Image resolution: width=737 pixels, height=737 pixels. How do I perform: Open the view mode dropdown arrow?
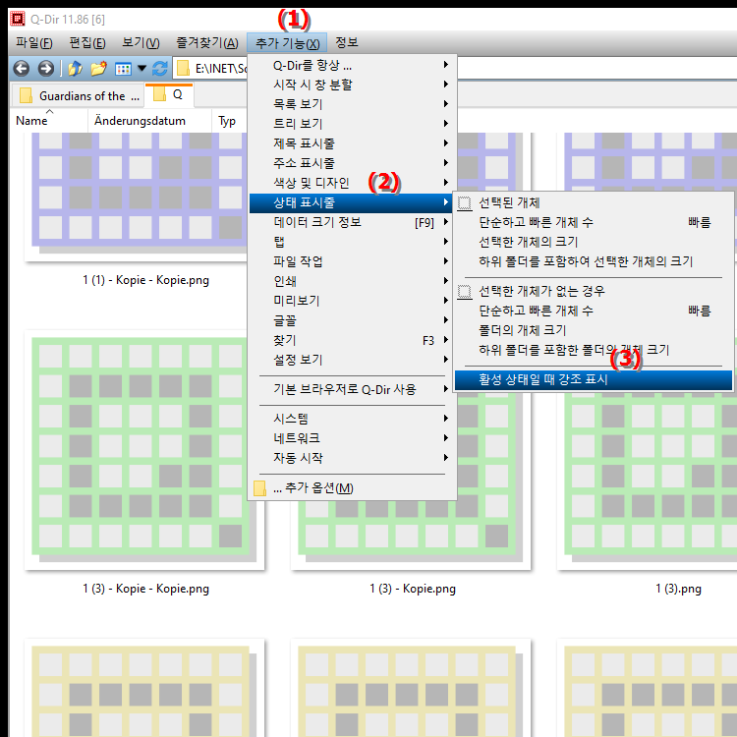[142, 69]
